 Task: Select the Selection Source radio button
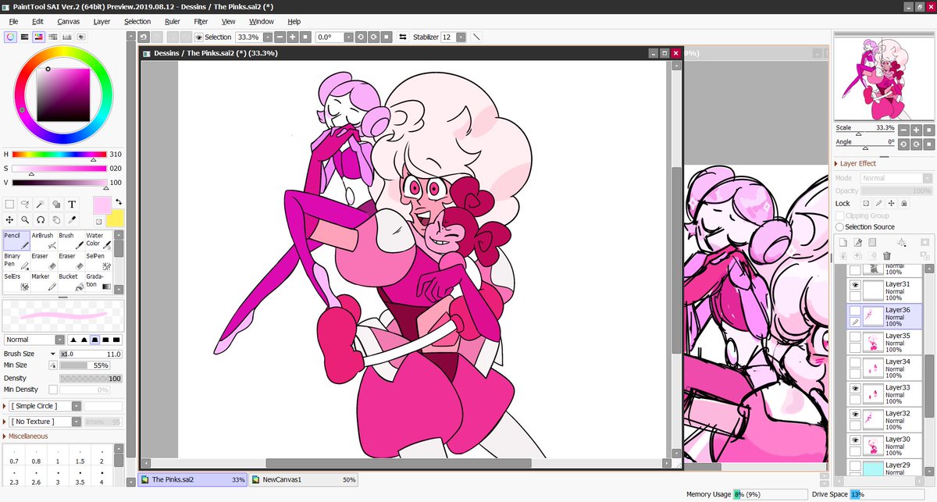click(x=839, y=227)
